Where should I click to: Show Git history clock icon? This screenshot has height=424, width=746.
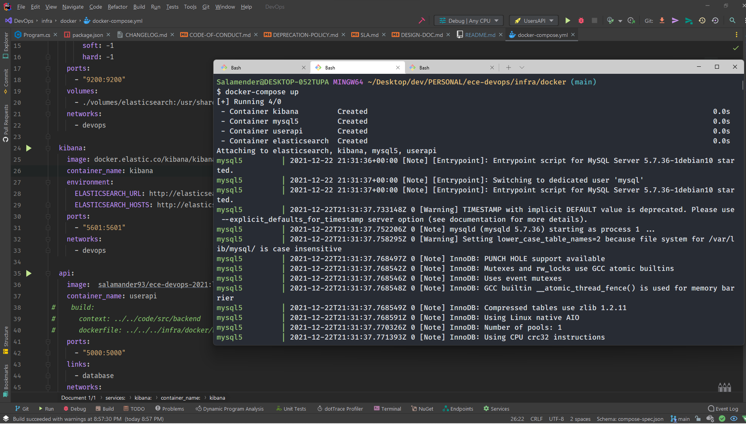click(702, 21)
